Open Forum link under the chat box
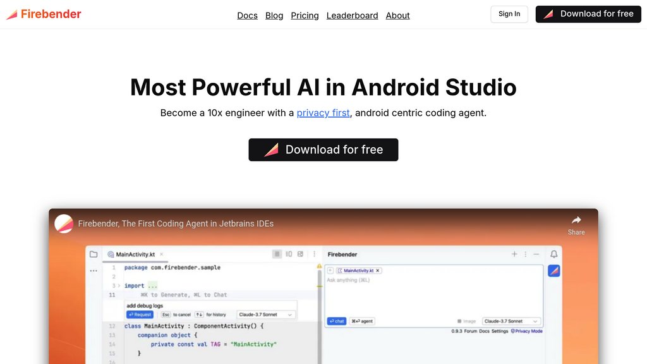This screenshot has width=647, height=364. pyautogui.click(x=470, y=331)
